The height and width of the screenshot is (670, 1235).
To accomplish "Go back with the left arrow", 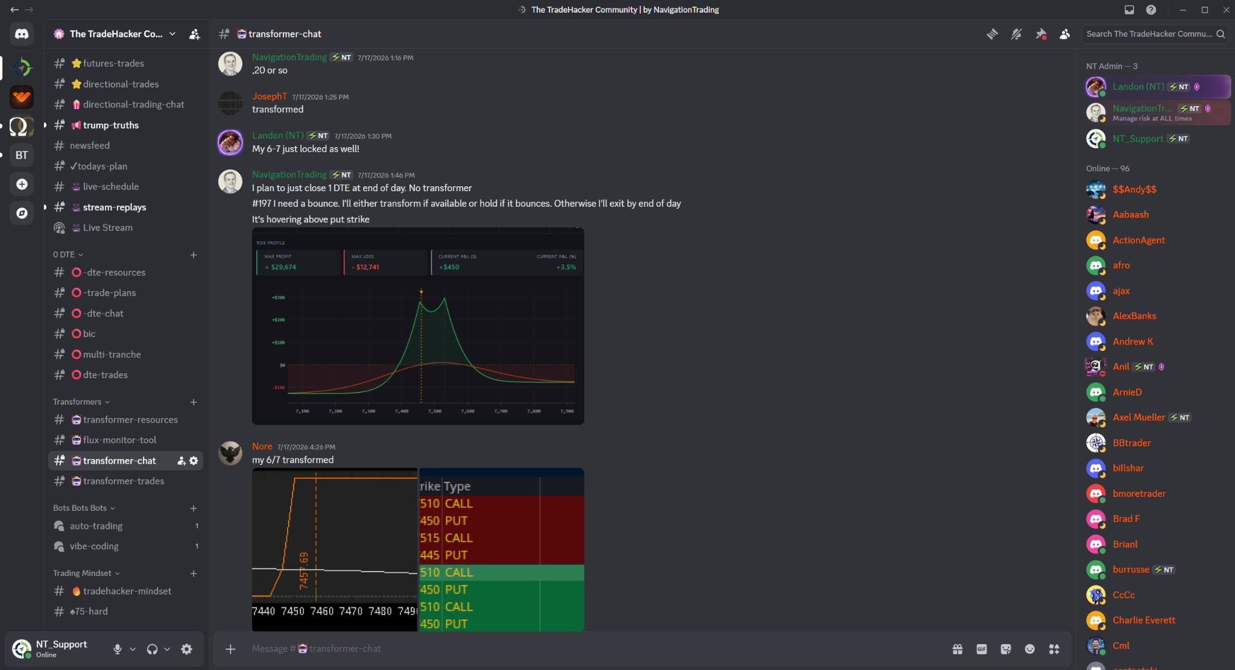I will 14,10.
